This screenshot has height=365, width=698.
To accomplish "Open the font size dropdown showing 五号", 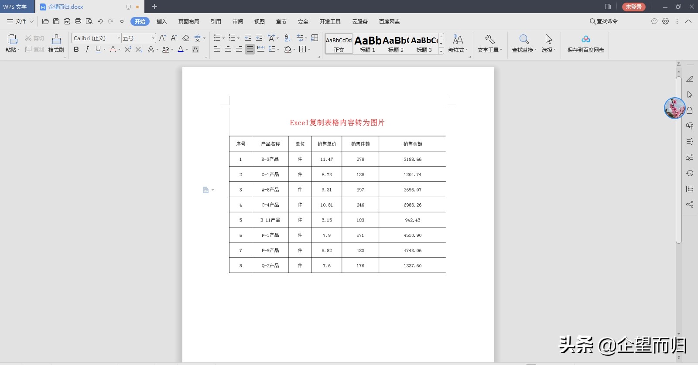I will pyautogui.click(x=153, y=38).
